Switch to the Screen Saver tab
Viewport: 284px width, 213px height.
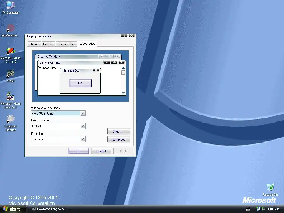click(x=66, y=44)
